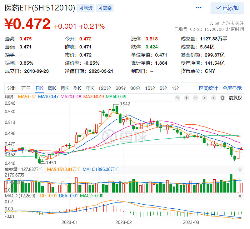Hide the 成交量 volume panel with its × toggle
250x229 pixels.
(x=240, y=169)
